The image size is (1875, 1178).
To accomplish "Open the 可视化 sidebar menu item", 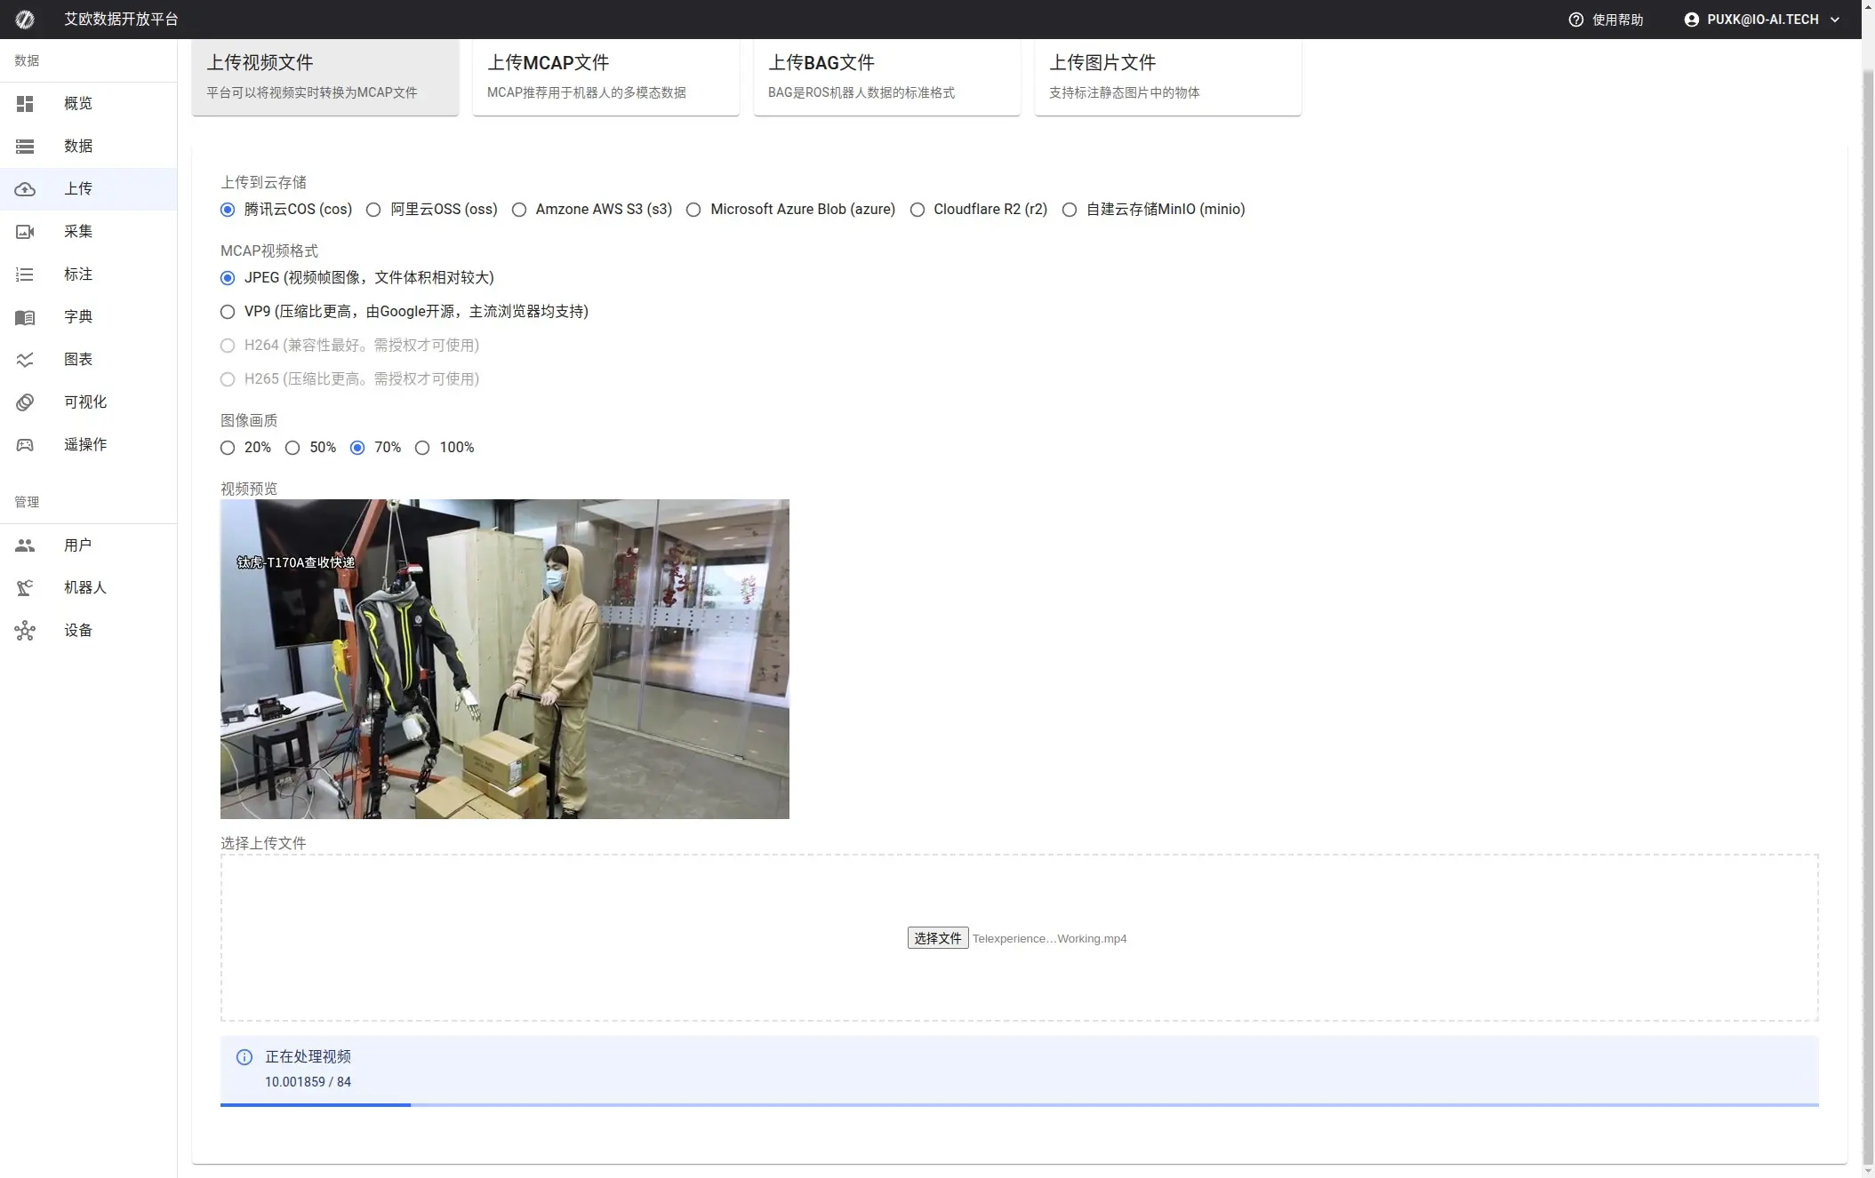I will [x=85, y=402].
